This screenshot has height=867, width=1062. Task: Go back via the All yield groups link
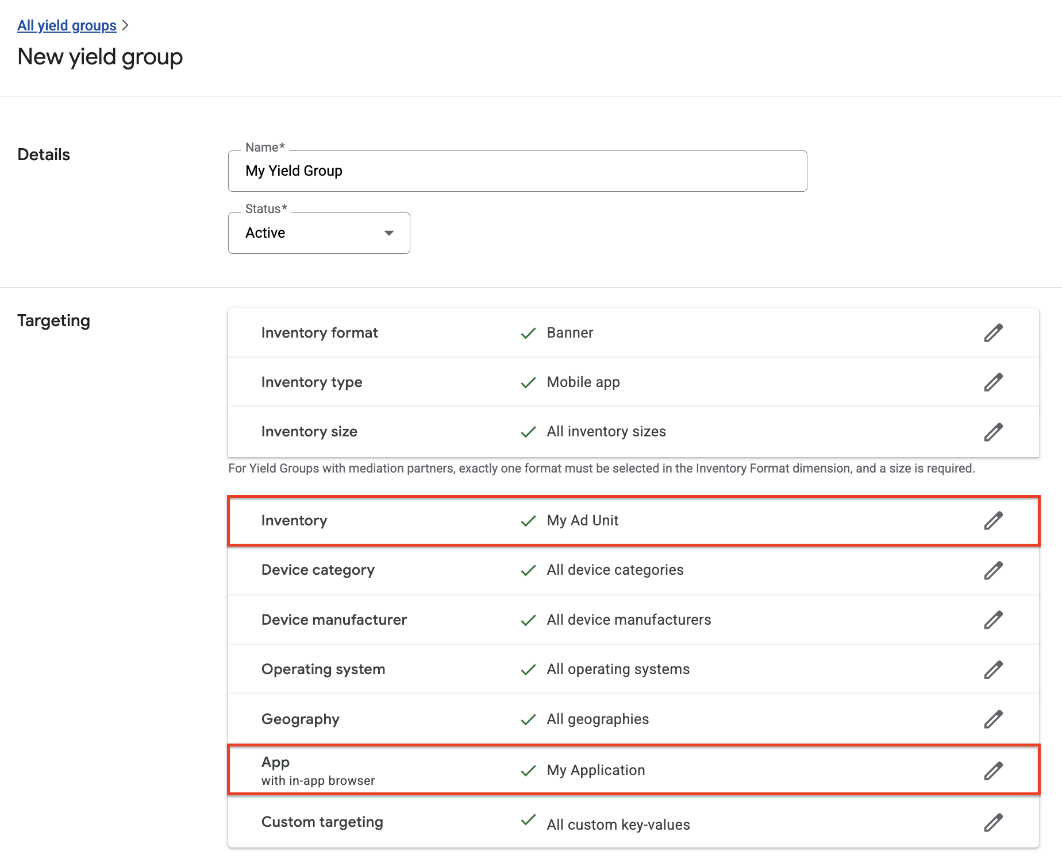67,25
